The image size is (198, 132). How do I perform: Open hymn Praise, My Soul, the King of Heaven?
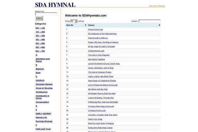click(x=103, y=42)
